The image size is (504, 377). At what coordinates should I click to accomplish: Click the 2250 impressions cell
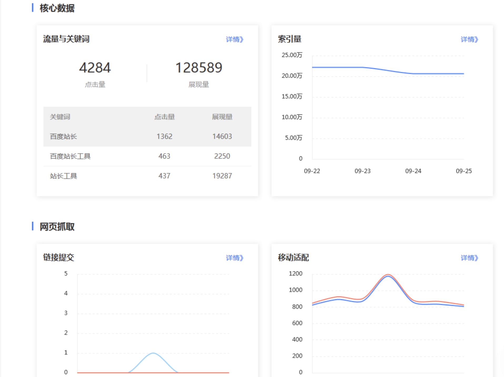tap(222, 156)
